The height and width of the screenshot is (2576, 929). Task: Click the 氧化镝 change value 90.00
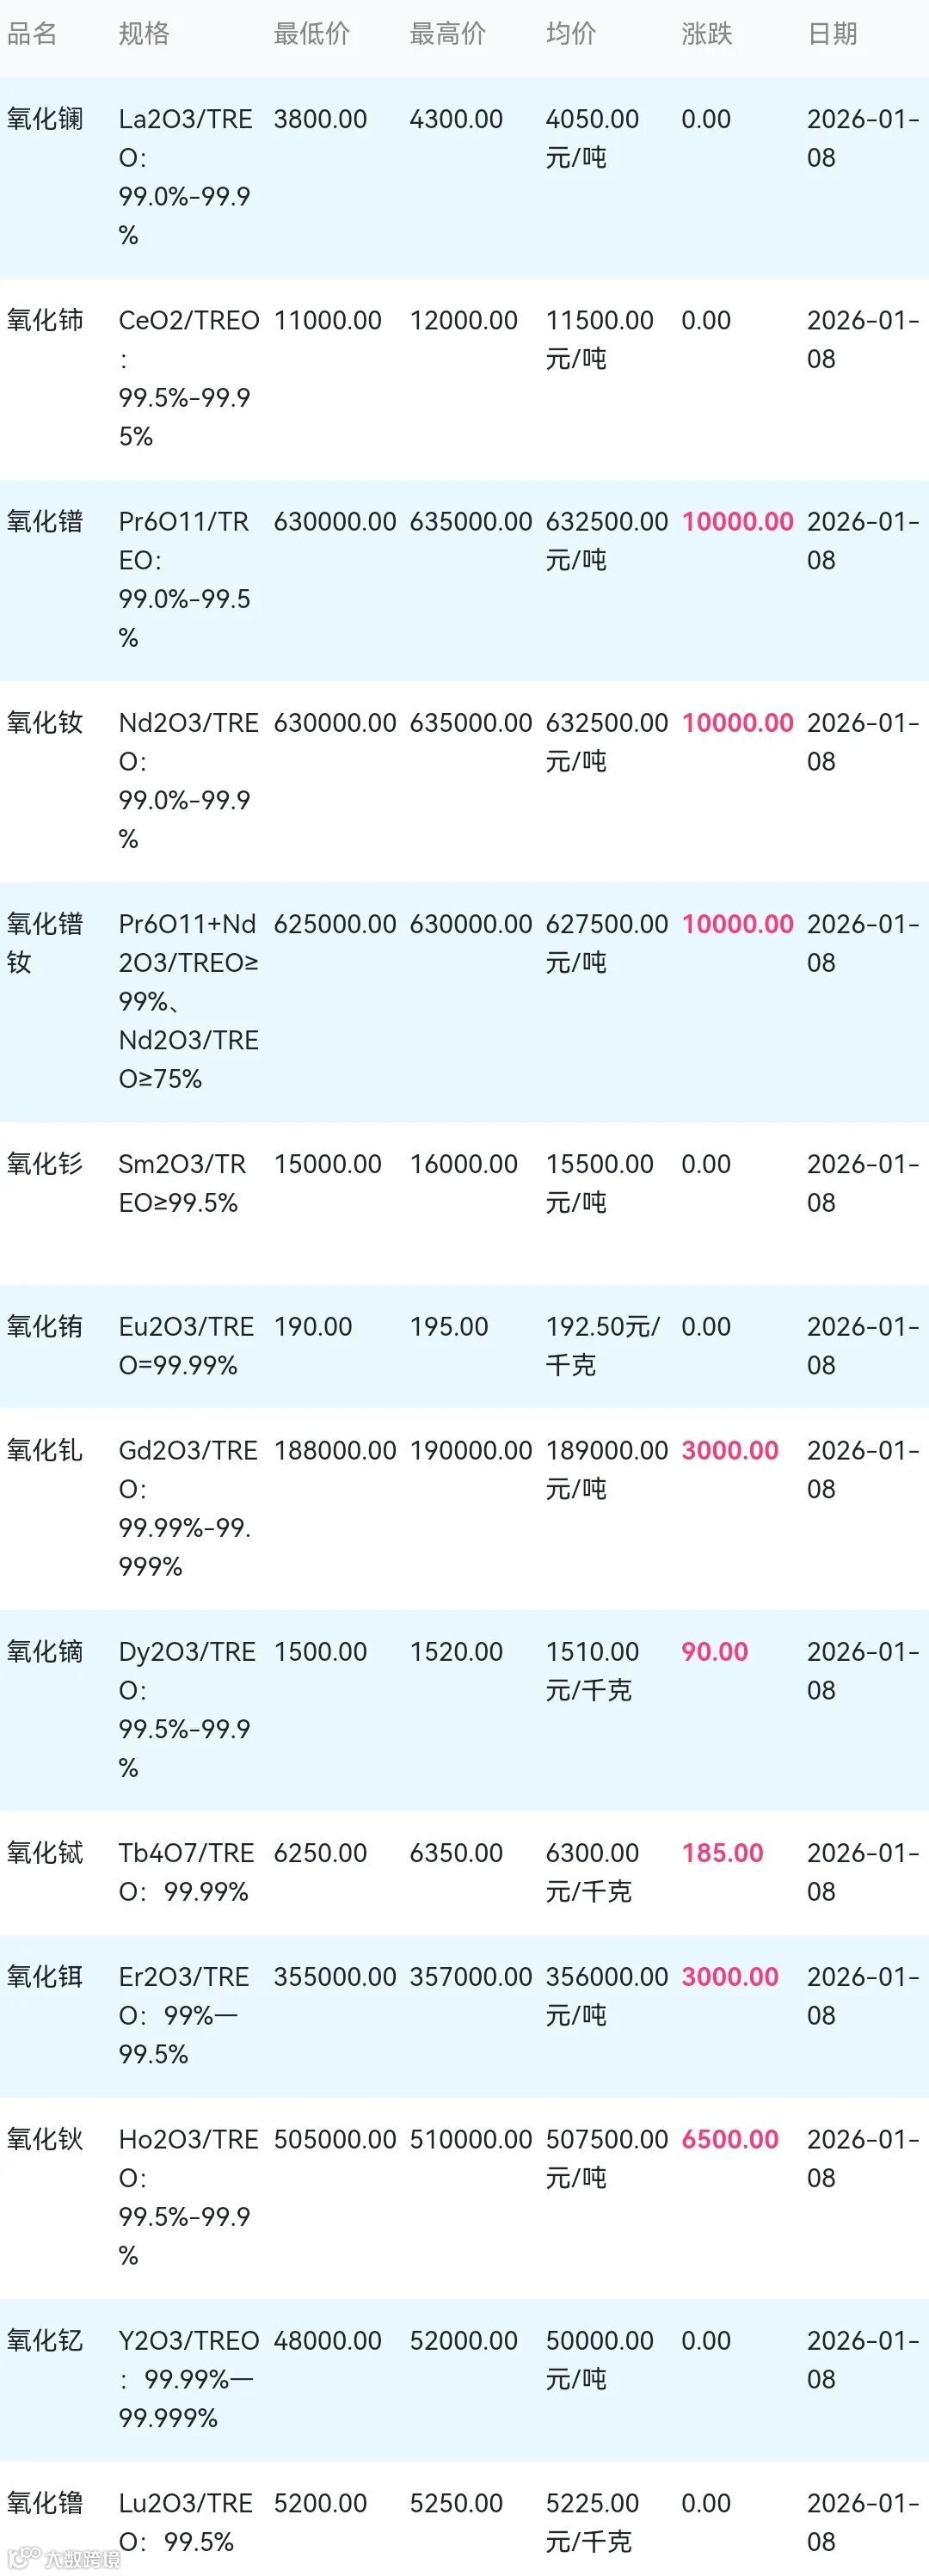(714, 1651)
